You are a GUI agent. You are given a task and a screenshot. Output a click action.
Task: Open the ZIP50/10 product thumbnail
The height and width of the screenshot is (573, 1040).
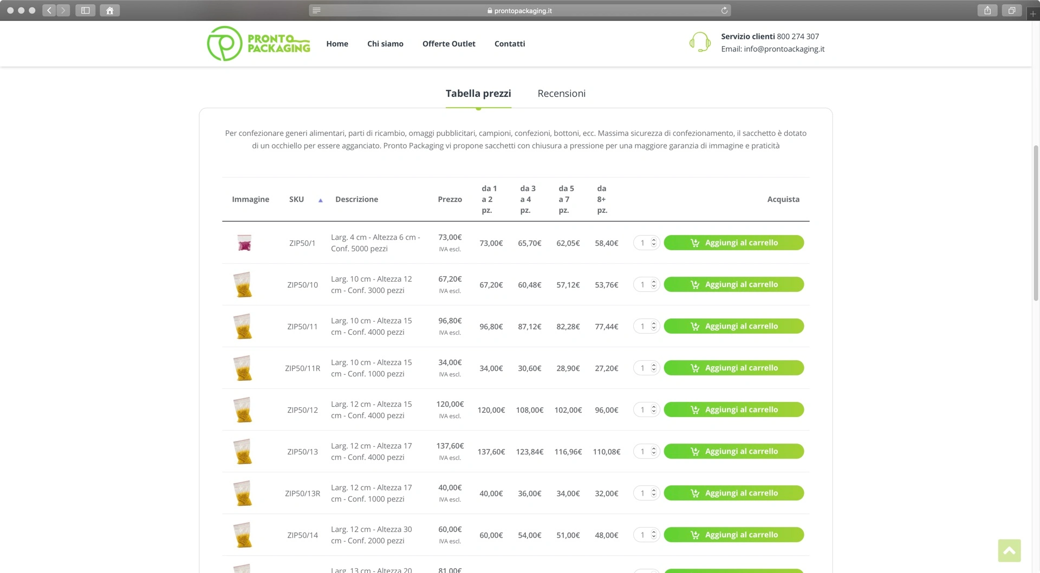click(243, 284)
